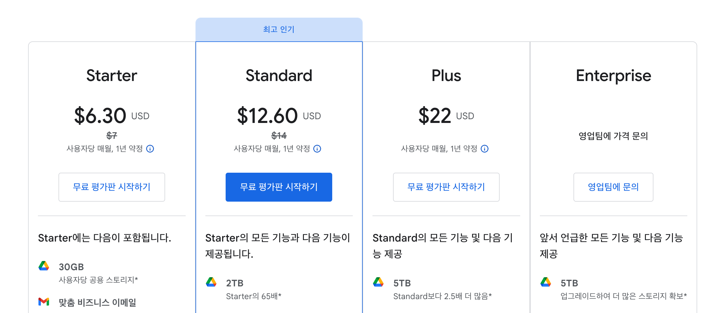Select the 최고 인기 banner tab
This screenshot has height=313, width=716.
coord(279,30)
